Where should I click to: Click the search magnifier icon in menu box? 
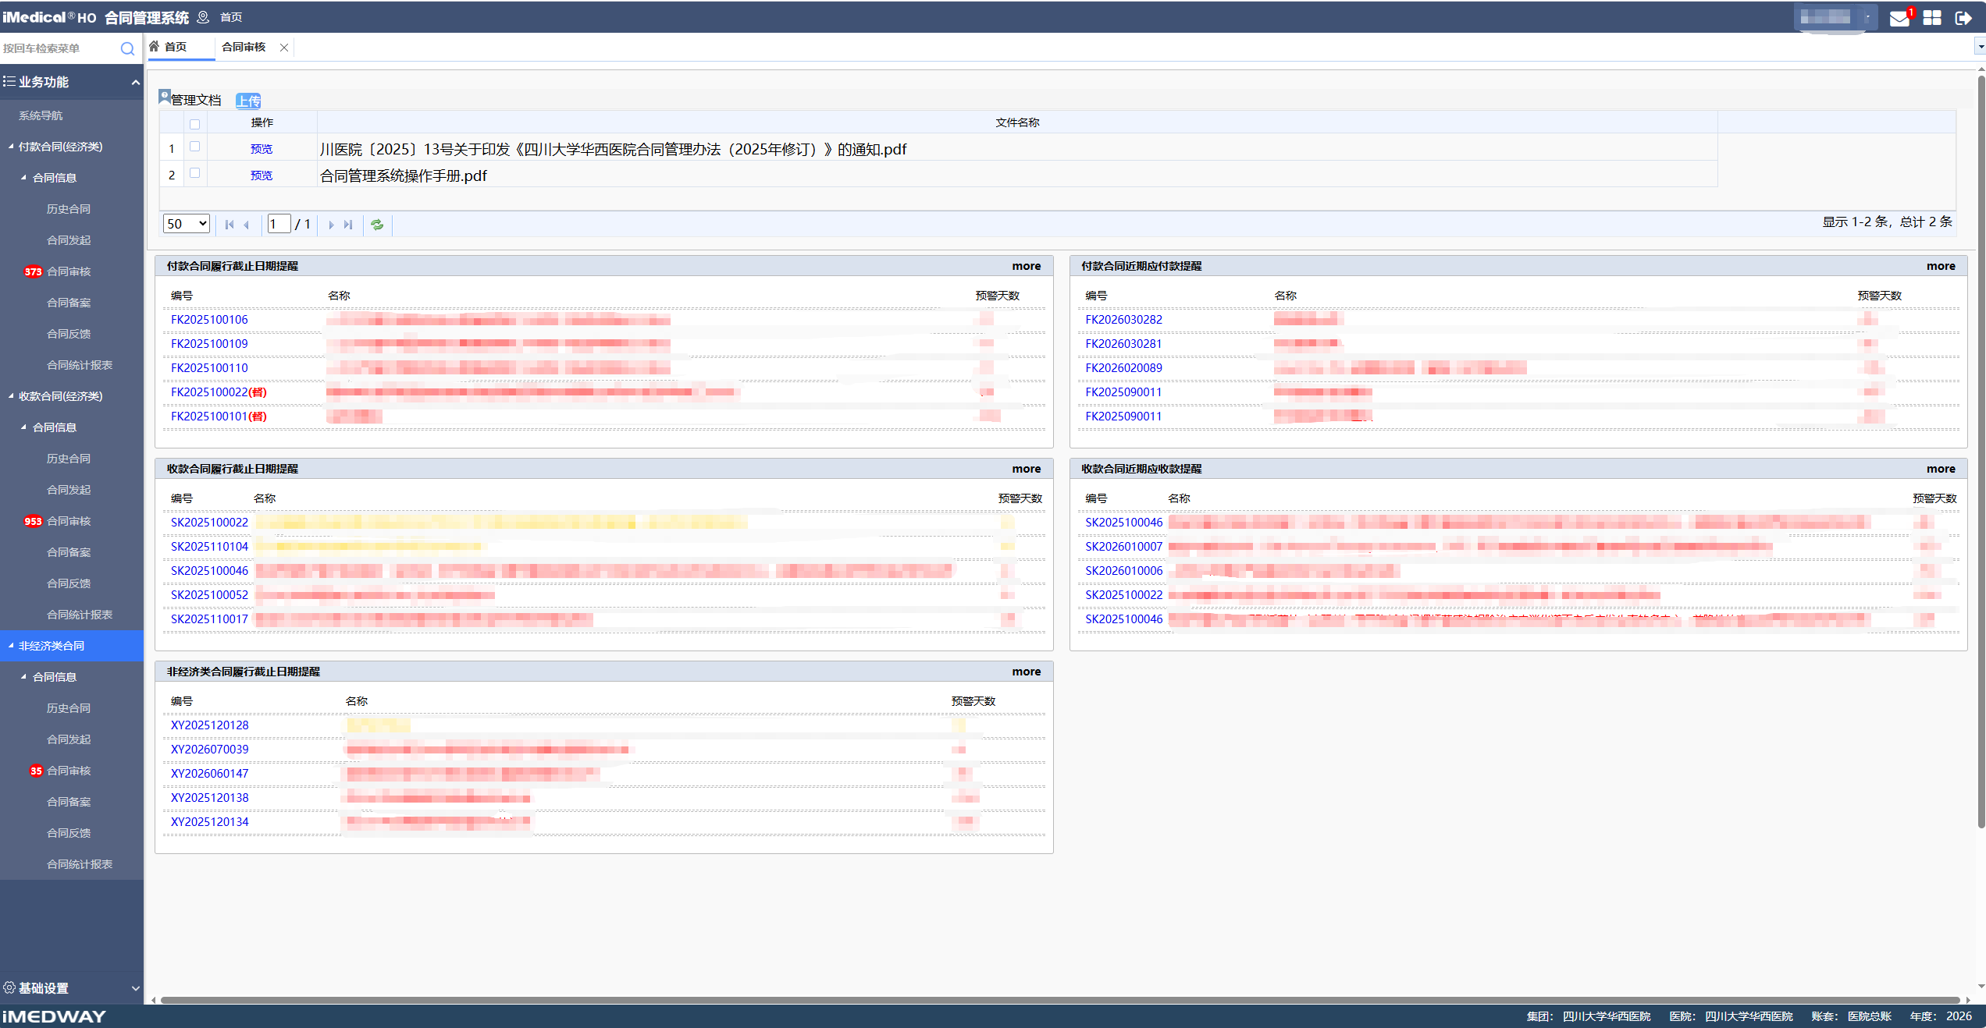click(x=127, y=48)
